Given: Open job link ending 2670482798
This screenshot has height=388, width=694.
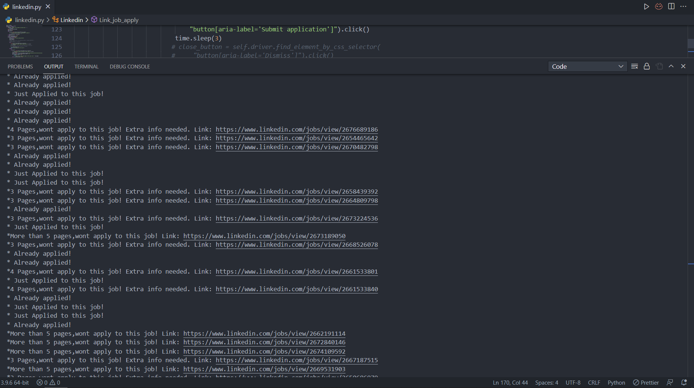Looking at the screenshot, I should click(297, 147).
